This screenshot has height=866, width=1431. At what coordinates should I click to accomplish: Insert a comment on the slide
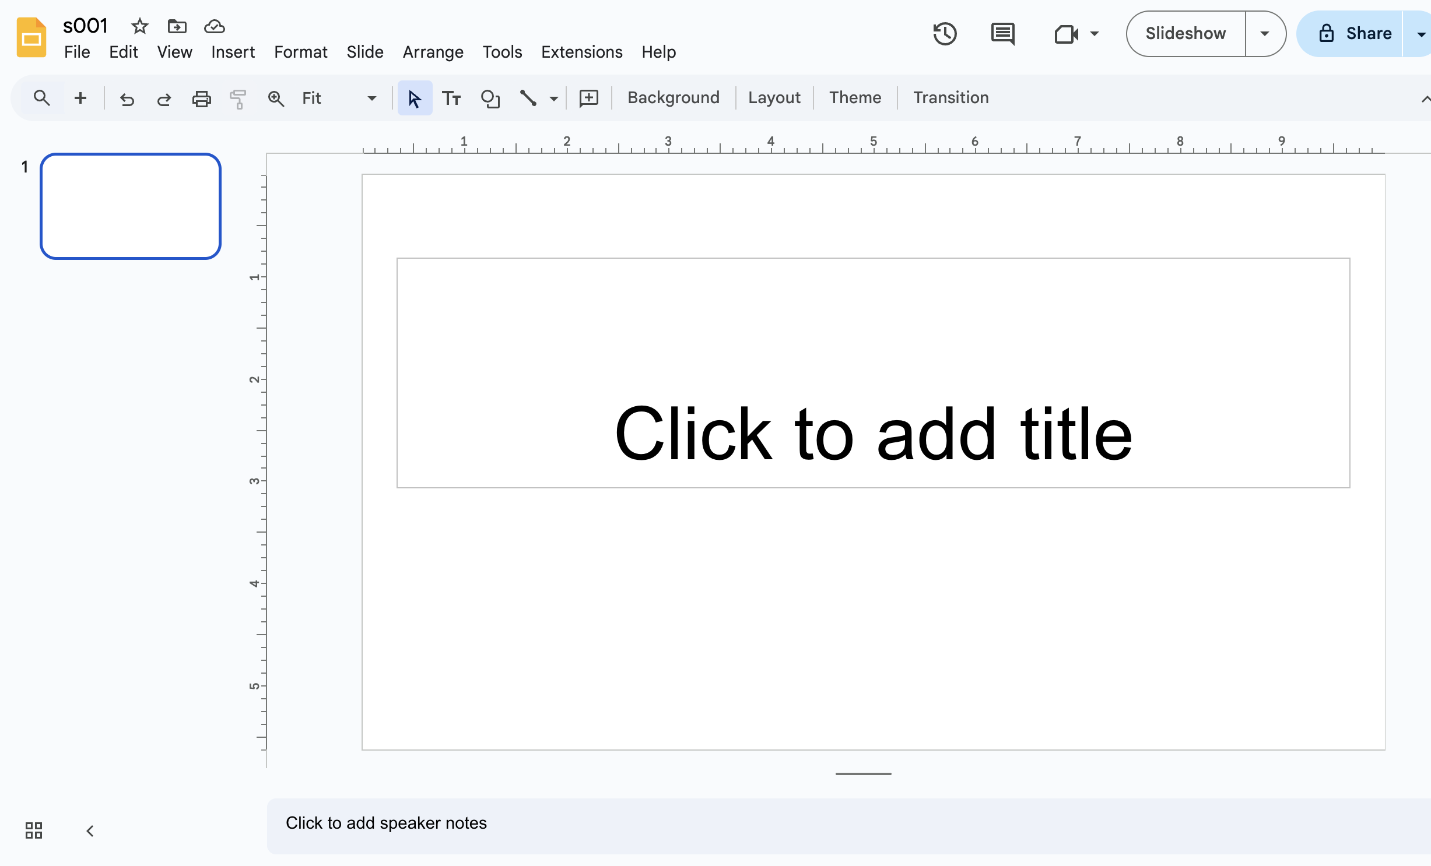coord(588,98)
